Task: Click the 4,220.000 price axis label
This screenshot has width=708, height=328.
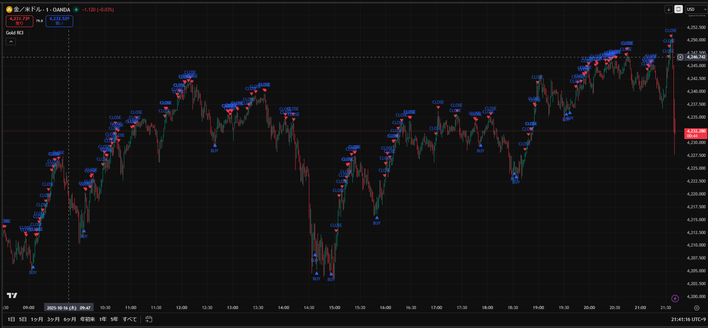Action: click(x=696, y=194)
